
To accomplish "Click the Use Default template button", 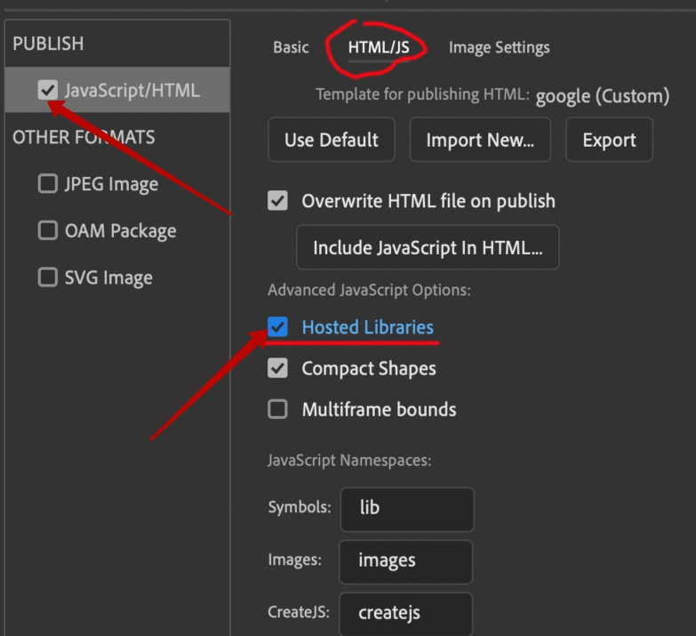I will [332, 140].
